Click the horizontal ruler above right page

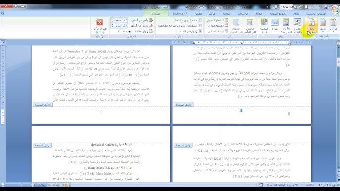[241, 42]
